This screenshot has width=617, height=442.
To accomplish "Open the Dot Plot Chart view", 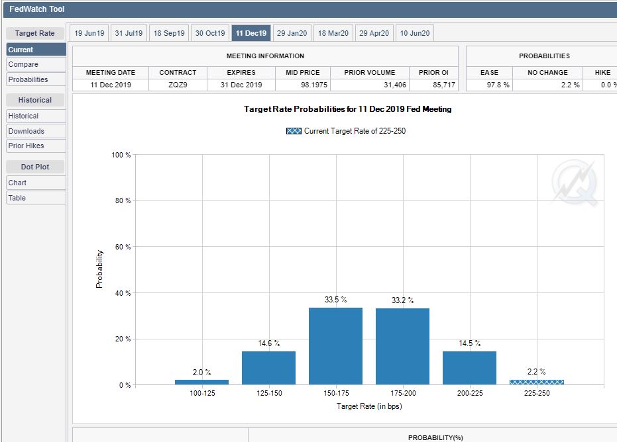I will coord(17,183).
